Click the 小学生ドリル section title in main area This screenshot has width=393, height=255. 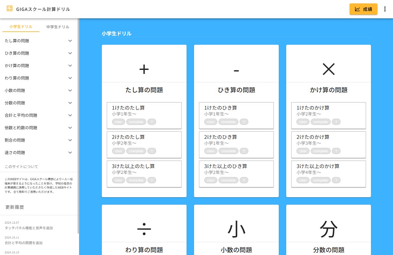pyautogui.click(x=116, y=34)
